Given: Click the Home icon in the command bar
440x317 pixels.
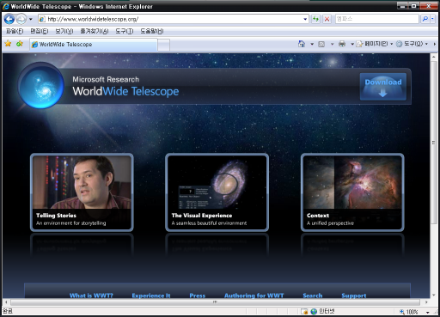Looking at the screenshot, I should click(302, 44).
